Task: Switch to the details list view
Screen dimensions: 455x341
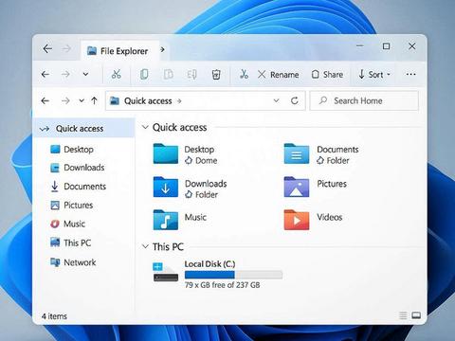Action: 403,315
